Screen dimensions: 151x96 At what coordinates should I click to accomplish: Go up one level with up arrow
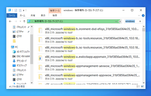[x=24, y=21]
